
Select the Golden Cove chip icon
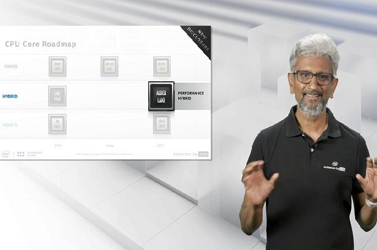[161, 66]
